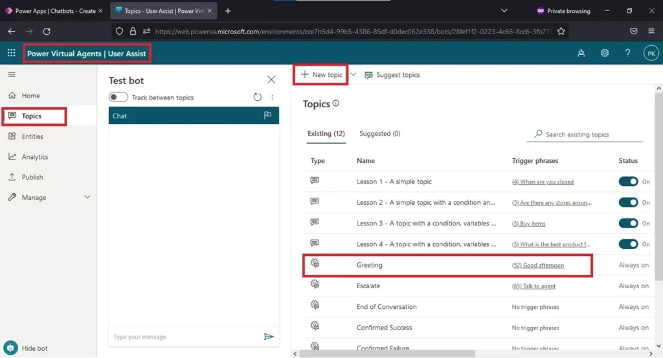Open help question mark icon
The height and width of the screenshot is (358, 663).
click(628, 53)
